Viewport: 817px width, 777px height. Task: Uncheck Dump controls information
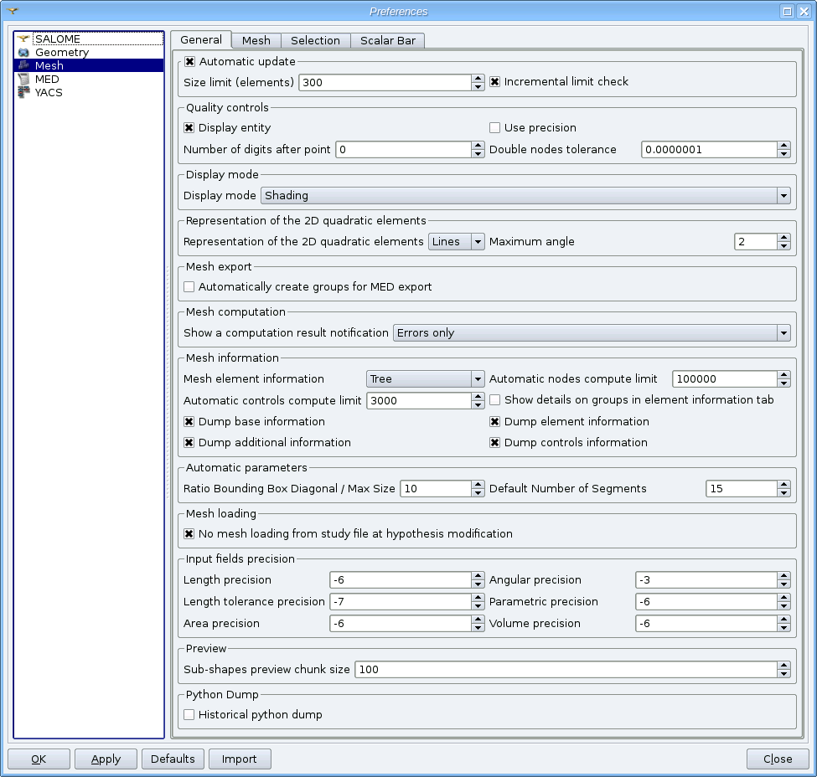point(495,443)
